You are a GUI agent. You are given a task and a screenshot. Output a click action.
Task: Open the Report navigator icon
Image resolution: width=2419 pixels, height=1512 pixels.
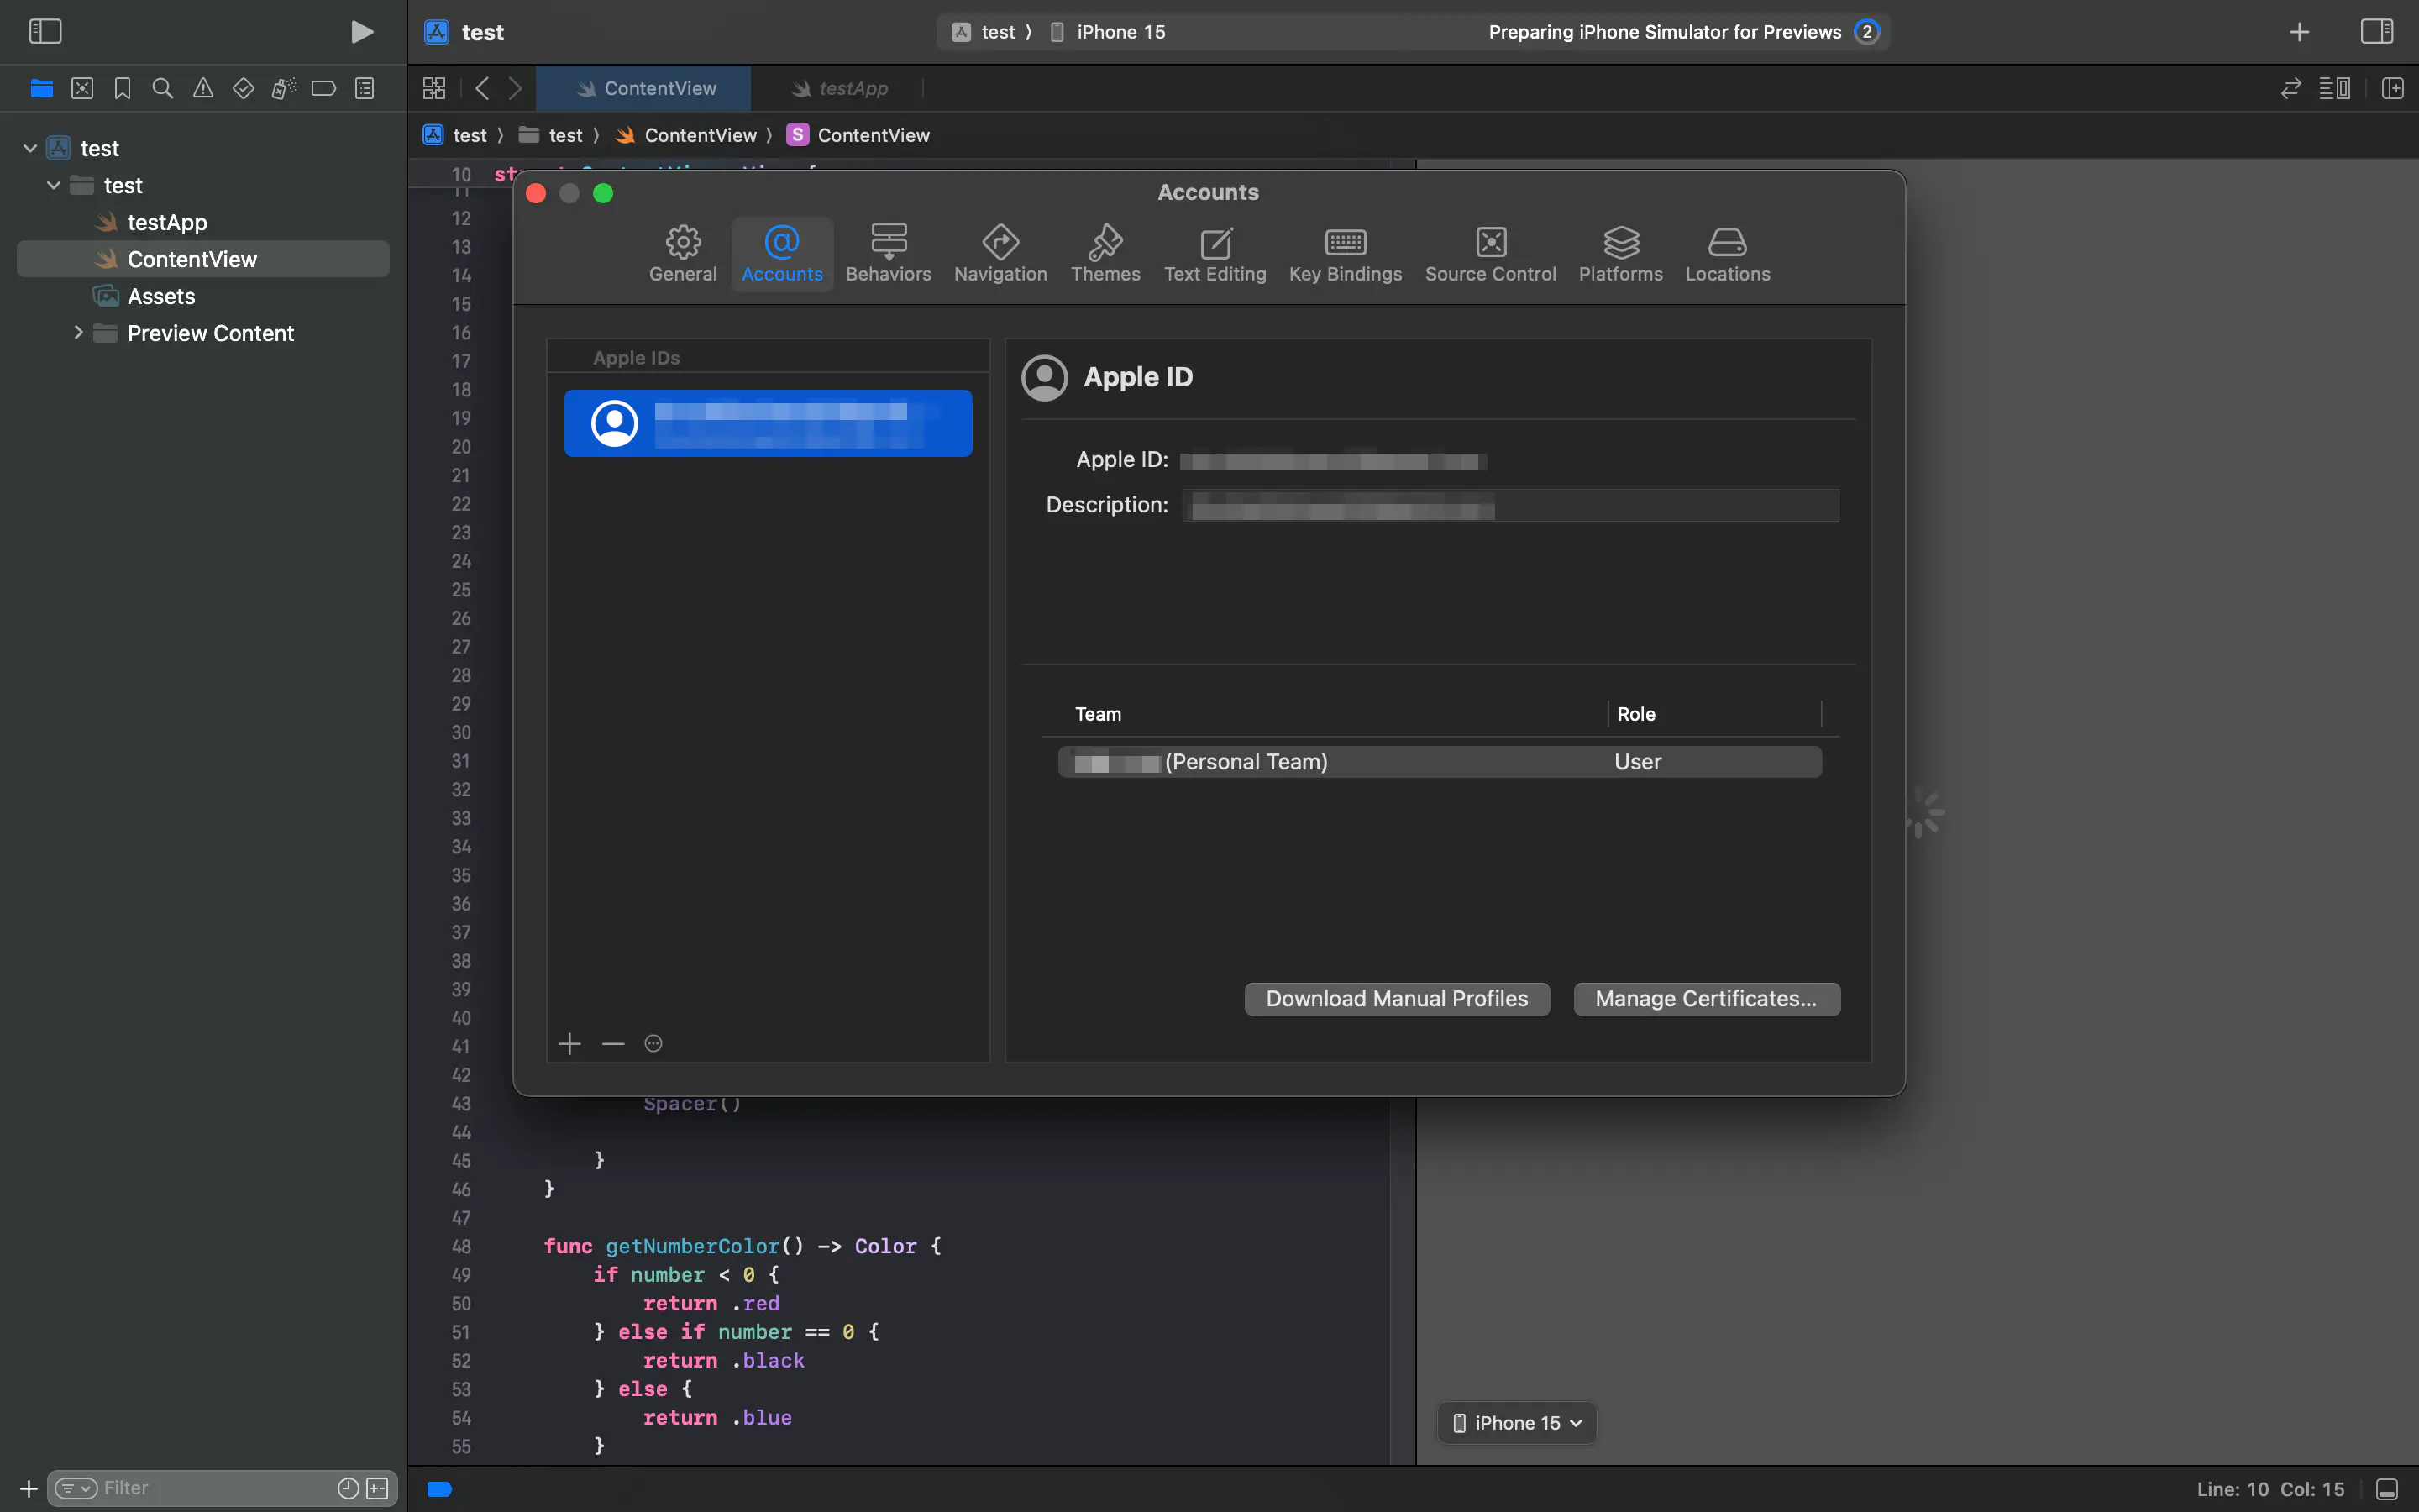point(365,89)
